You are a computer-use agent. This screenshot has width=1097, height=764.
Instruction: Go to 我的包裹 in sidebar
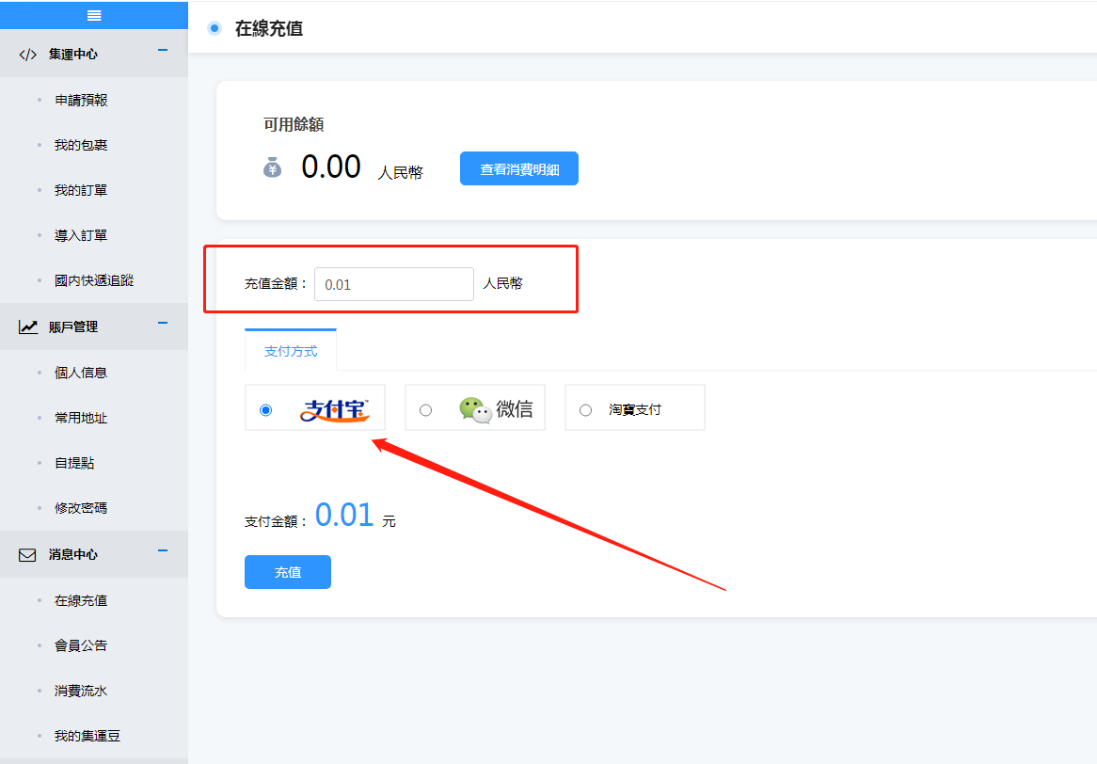coord(81,145)
